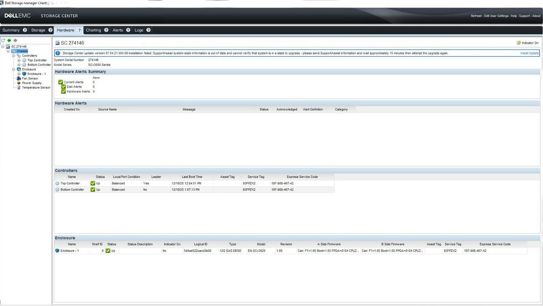This screenshot has height=306, width=543.
Task: Click the green back arrow in tree toolbar
Action: pos(9,40)
